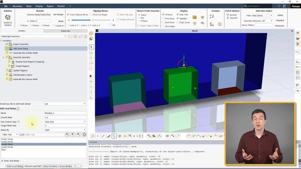
Task: Click the clipping slider right arrow
Action: (113, 20)
